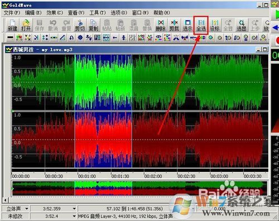Click the black bar effect icon
Image resolution: width=279 pixels, height=221 pixels.
[10, 37]
